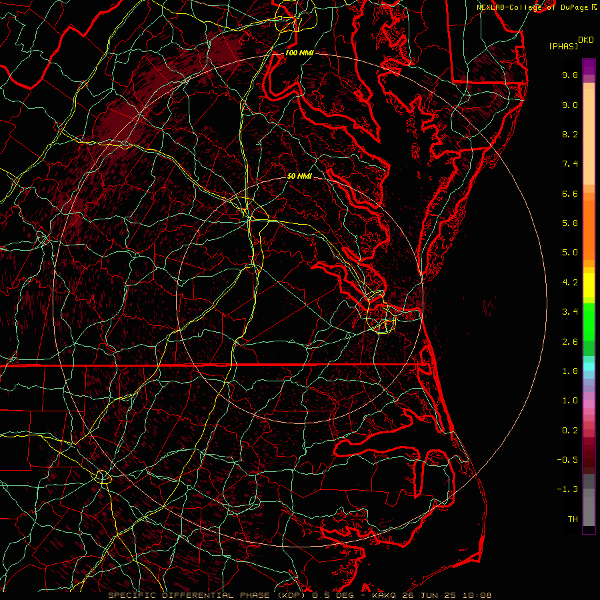Click the [PHAS] legend label
This screenshot has height=600, width=600.
(x=563, y=46)
